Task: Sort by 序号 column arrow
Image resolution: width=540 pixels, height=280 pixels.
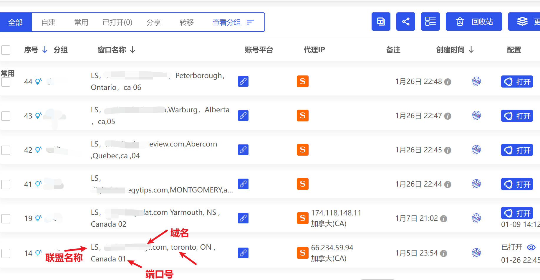Action: click(x=45, y=50)
